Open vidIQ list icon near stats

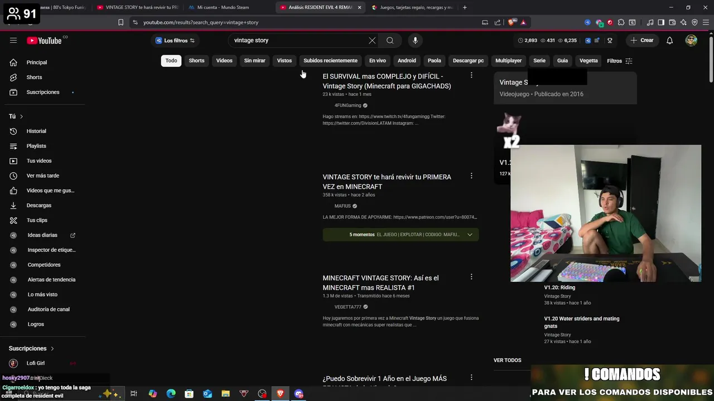point(597,40)
